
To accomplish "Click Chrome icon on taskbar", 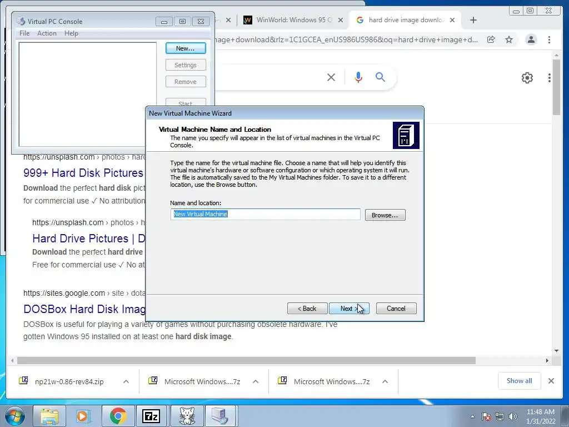I will [118, 416].
